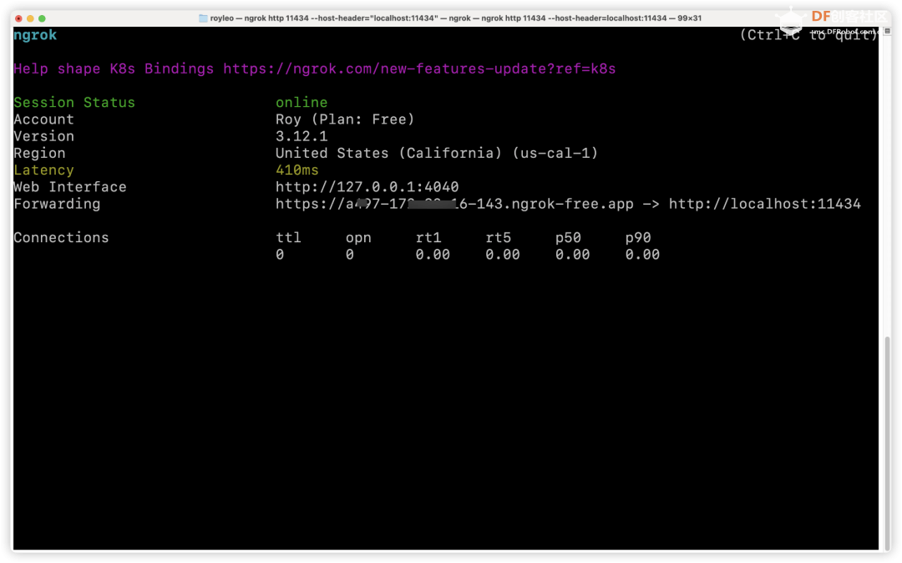Click the 'Roy (Plan: Free)' value

pyautogui.click(x=345, y=119)
